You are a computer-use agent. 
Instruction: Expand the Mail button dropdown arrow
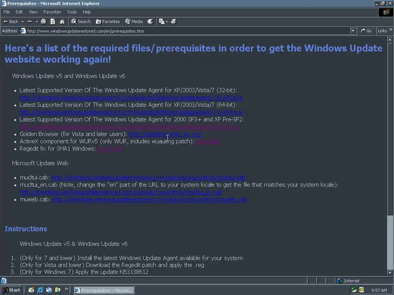point(167,22)
